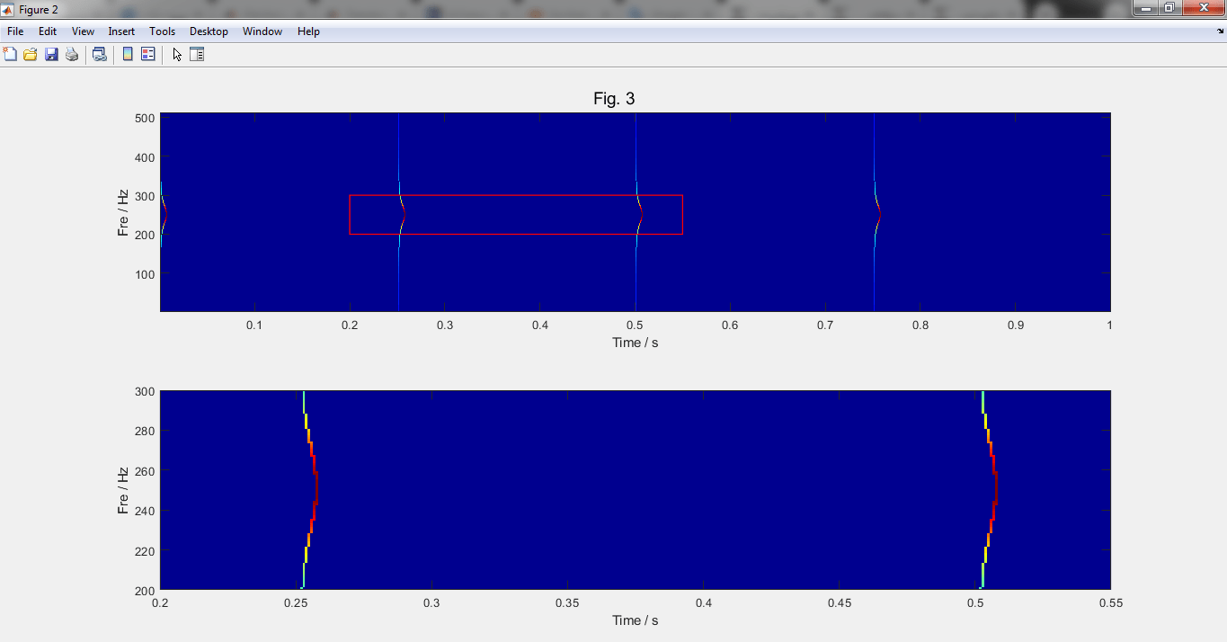Maximize the Figure 2 window

[x=1169, y=8]
